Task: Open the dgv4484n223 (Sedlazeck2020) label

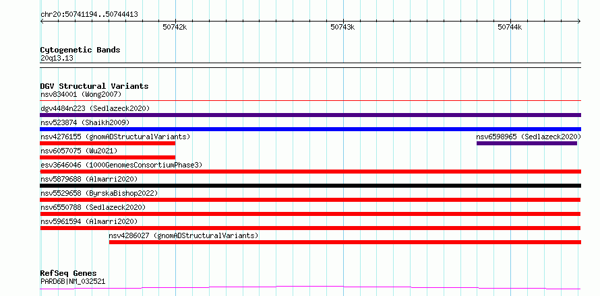Action: coord(95,108)
